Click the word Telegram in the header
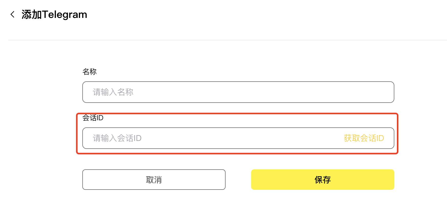447x220 pixels. 65,15
